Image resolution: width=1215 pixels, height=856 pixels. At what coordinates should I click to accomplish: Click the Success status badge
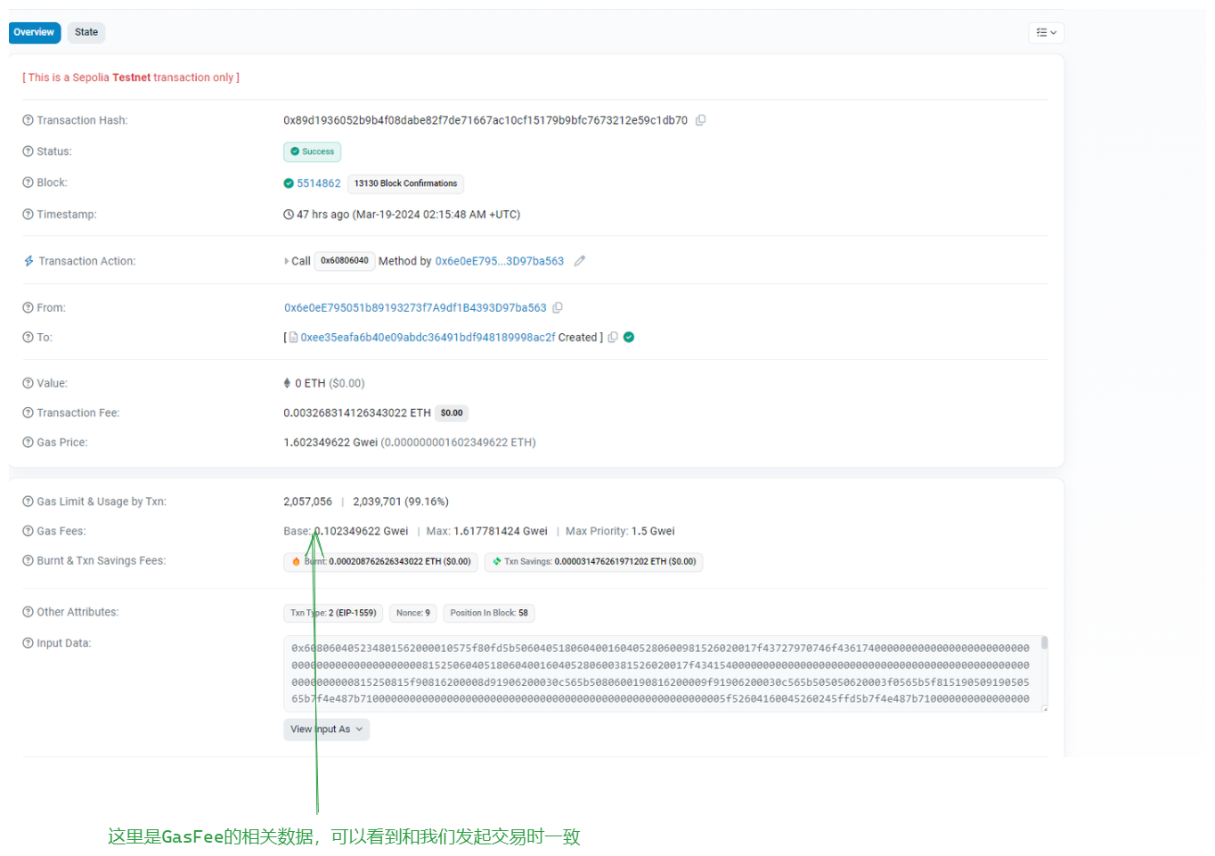tap(312, 151)
